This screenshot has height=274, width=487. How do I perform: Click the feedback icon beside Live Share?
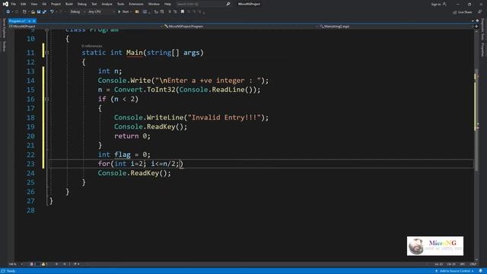pos(480,12)
